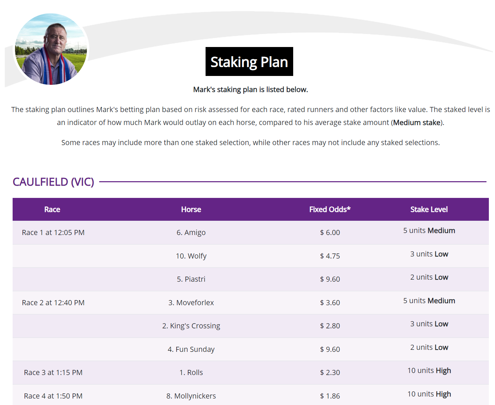Select the $ 6.00 fixed odds for Amigo
Screen dimensions: 495x405
[330, 232]
